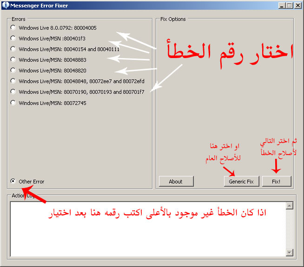Select the Windows Live/MSN: 80048820 option
The image size is (304, 267).
(13, 71)
